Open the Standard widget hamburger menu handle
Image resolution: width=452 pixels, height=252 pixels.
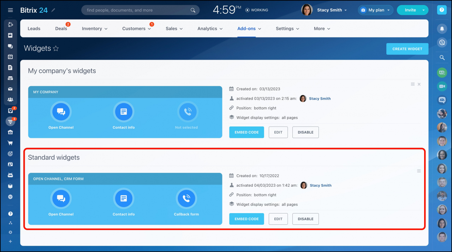419,171
